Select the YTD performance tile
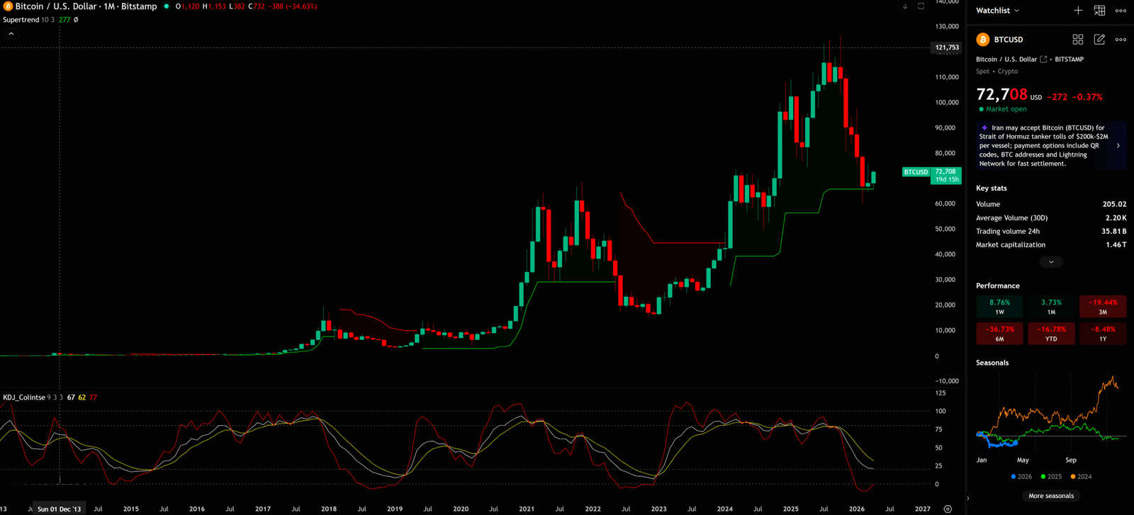This screenshot has width=1134, height=515. pos(1051,334)
